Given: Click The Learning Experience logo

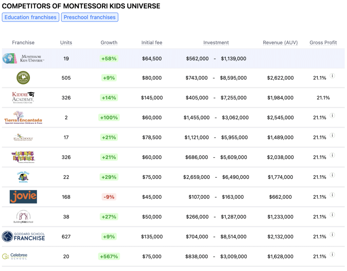Looking at the screenshot, I should point(23,157).
